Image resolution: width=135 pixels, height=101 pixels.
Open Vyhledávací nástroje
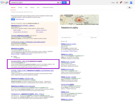pos(48,8)
